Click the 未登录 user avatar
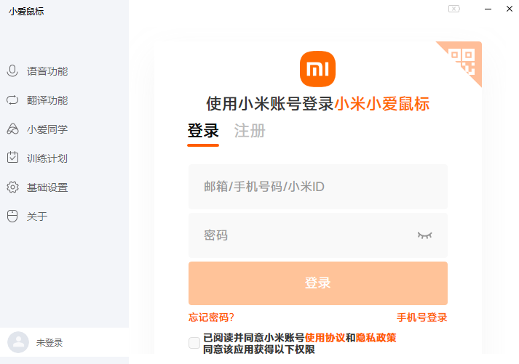 (x=17, y=342)
